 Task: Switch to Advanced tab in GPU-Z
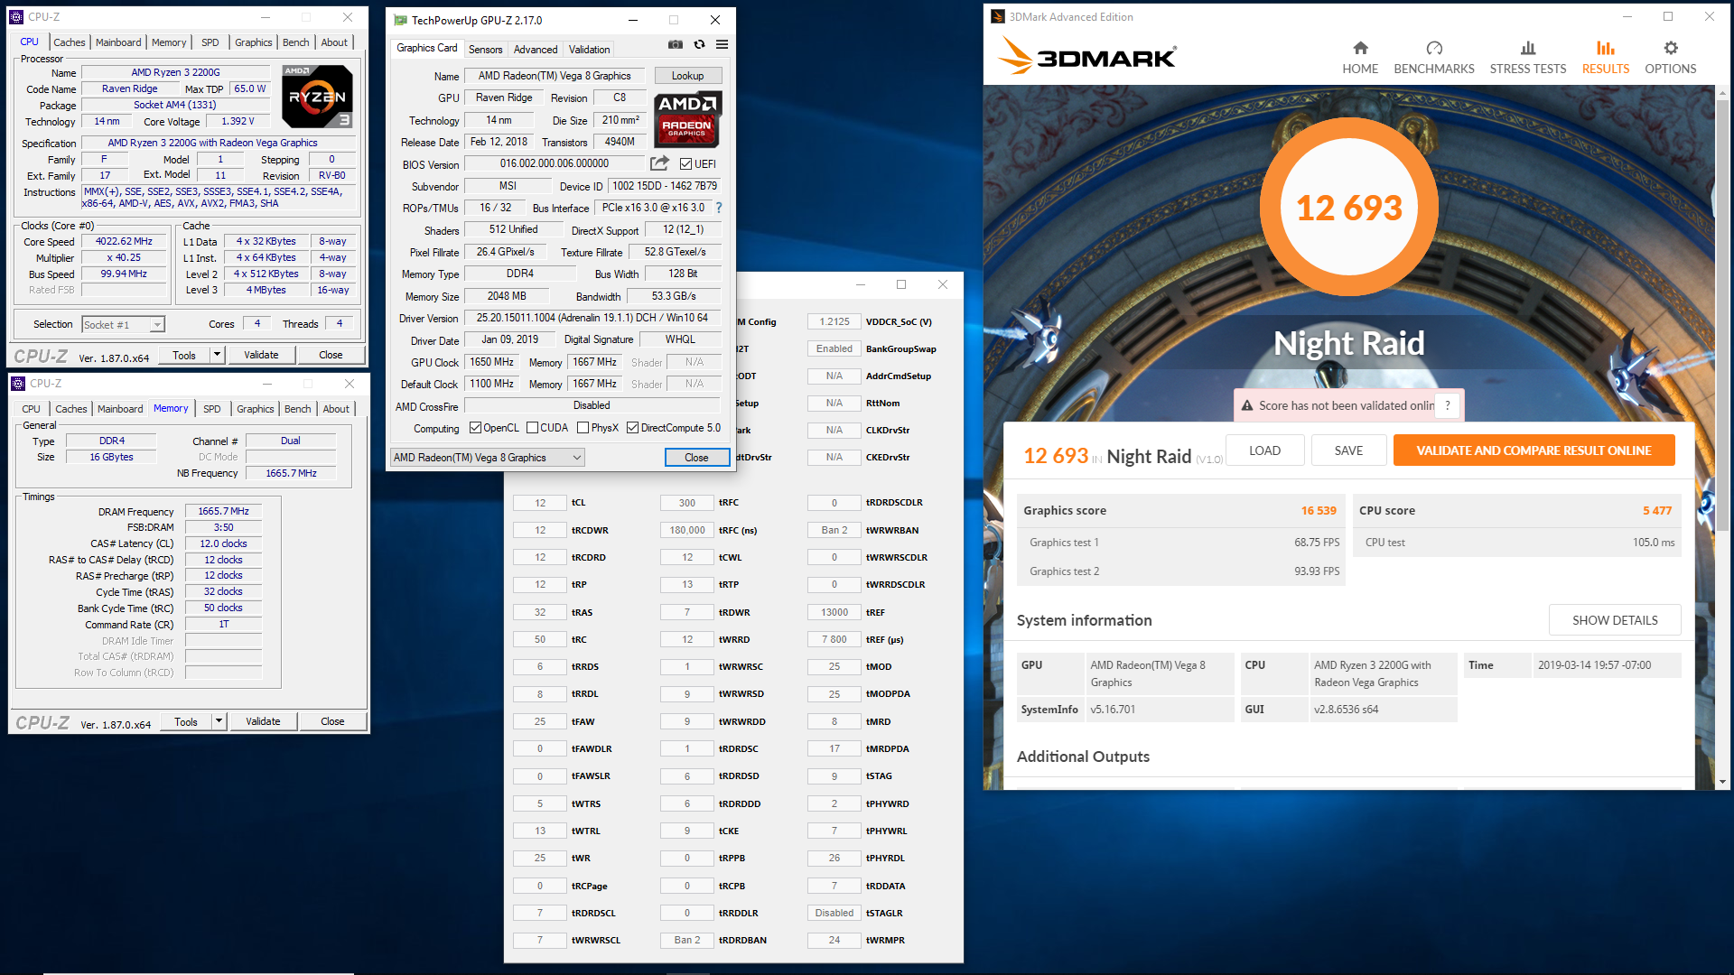(x=536, y=50)
